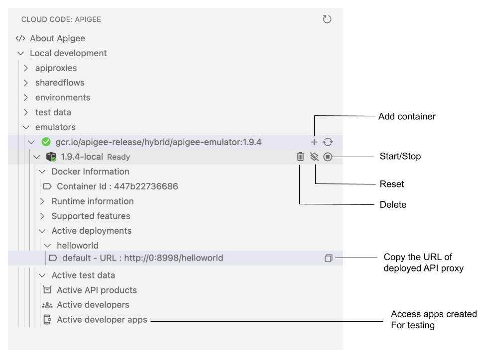Copy the helloworld deployment URL
The height and width of the screenshot is (358, 478).
point(328,258)
